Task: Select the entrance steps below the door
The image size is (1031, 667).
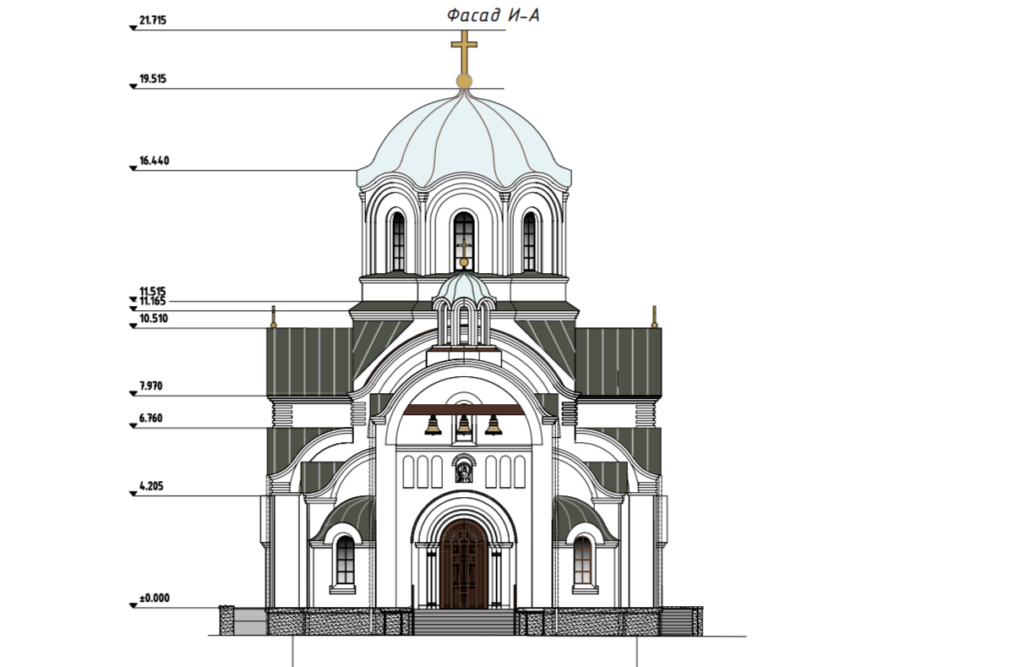Action: pos(463,622)
